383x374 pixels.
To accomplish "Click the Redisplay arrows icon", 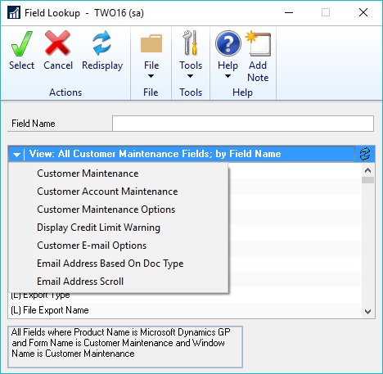I will [x=102, y=43].
